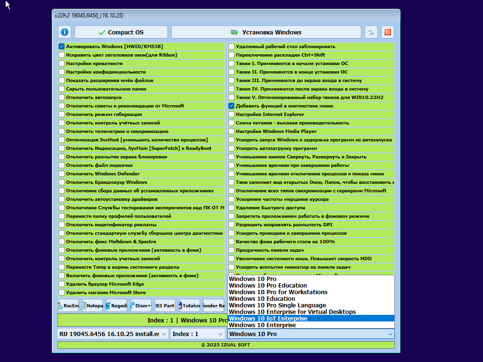The height and width of the screenshot is (362, 483).
Task: Uncheck Добавить функций в контекстное меню
Action: click(232, 106)
